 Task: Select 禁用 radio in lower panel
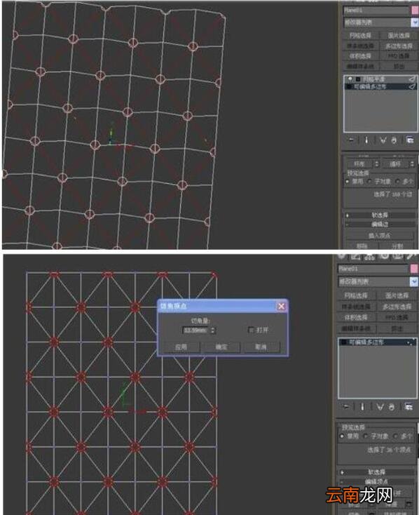(342, 436)
